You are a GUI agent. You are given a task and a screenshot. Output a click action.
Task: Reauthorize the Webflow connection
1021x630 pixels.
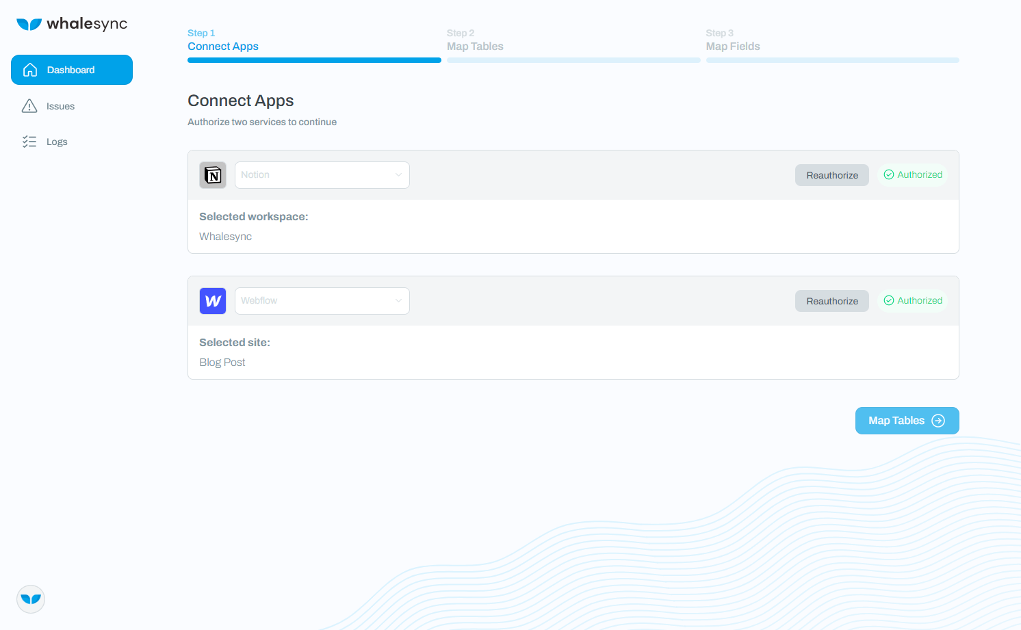pyautogui.click(x=832, y=301)
